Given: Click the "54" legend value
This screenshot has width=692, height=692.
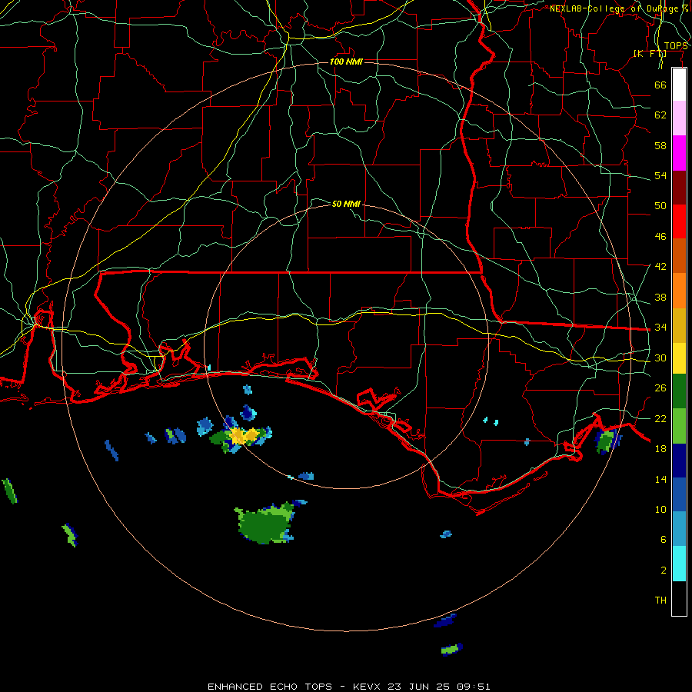Looking at the screenshot, I should [660, 175].
